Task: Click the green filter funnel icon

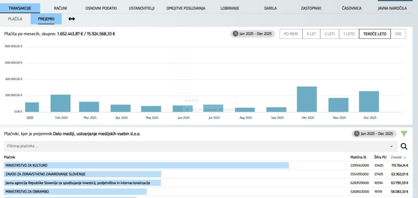Action: (404, 133)
